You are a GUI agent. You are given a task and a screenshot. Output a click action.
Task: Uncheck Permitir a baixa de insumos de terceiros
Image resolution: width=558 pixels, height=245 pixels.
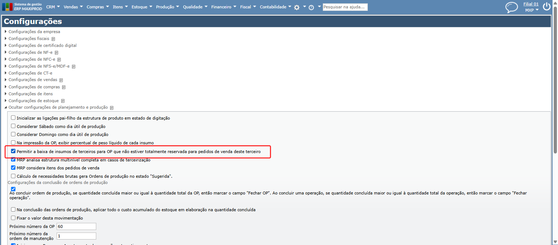click(x=13, y=151)
